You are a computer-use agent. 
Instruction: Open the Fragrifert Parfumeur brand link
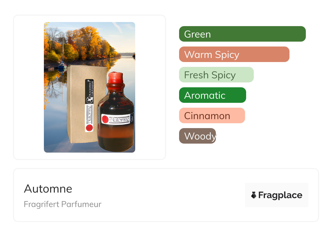click(62, 204)
